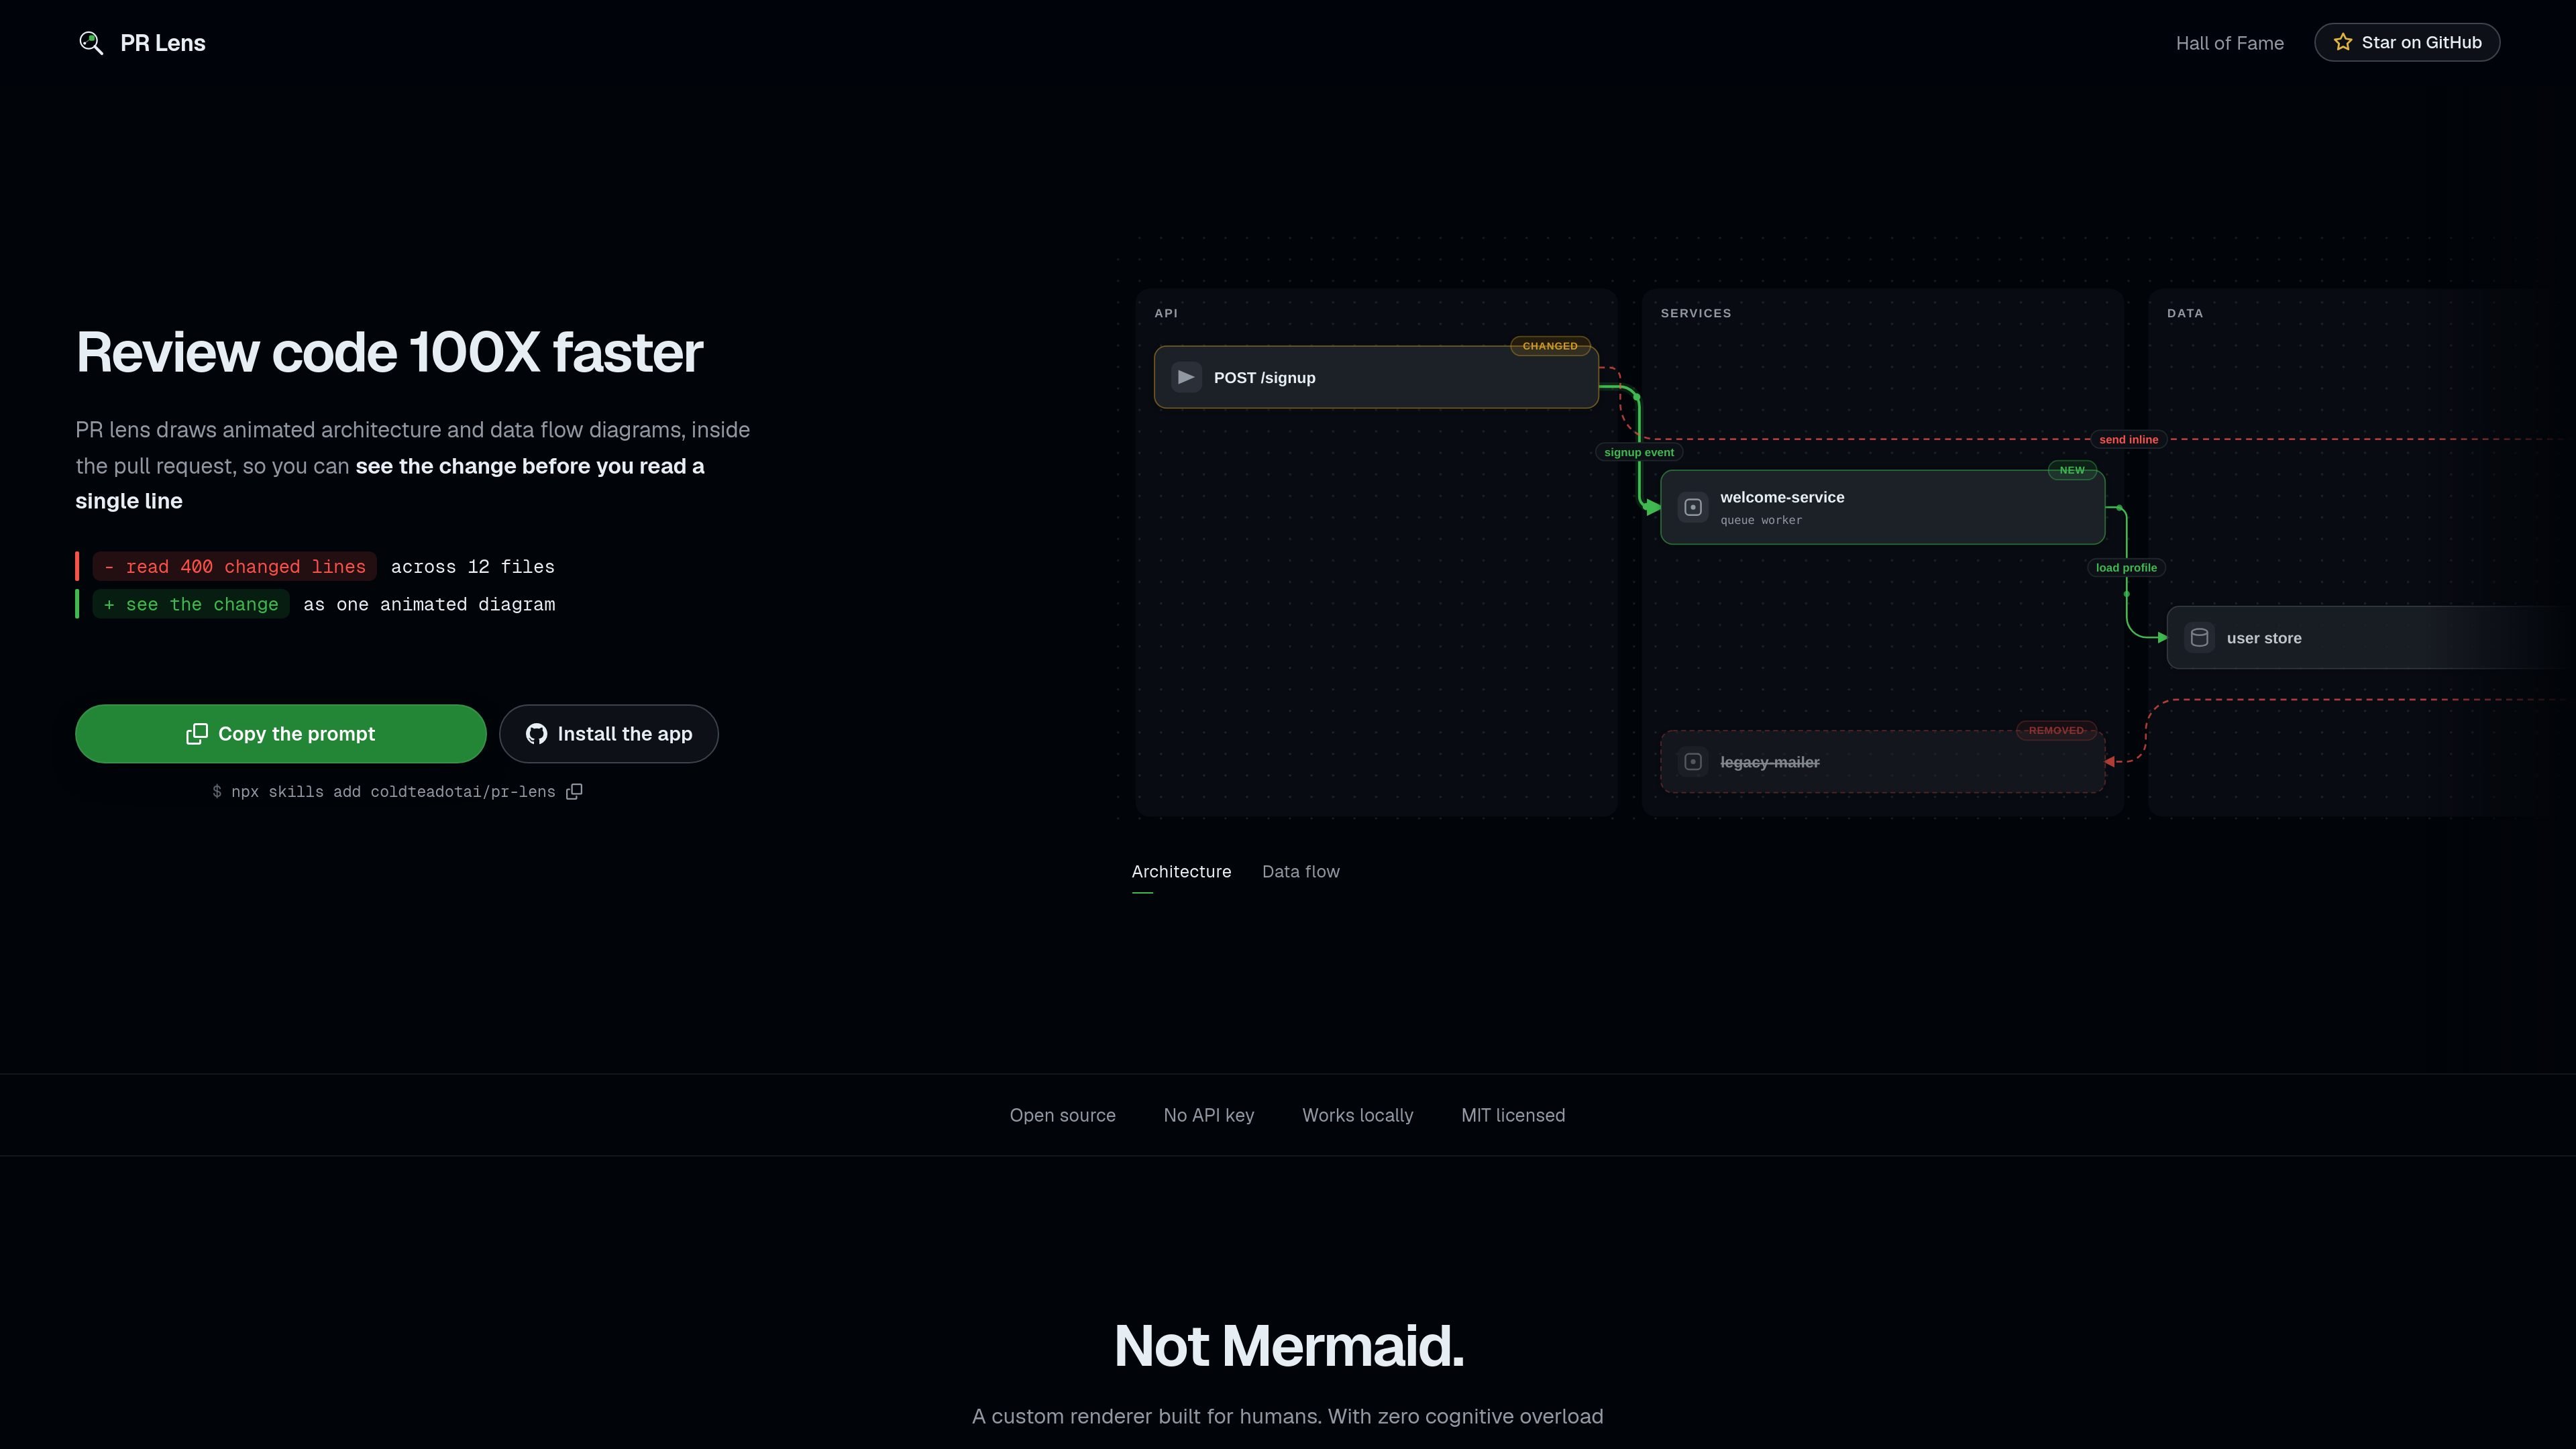Click the Works locally feature label
2576x1449 pixels.
pos(1358,1115)
